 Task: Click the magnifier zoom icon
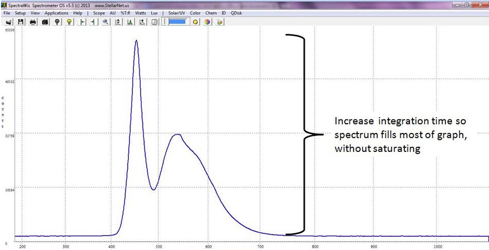tap(105, 22)
